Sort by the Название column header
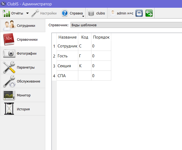Viewport: 182px width, 150px height. 68,37
